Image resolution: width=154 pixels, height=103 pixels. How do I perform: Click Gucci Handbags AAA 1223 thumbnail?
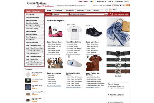click(x=28, y=93)
